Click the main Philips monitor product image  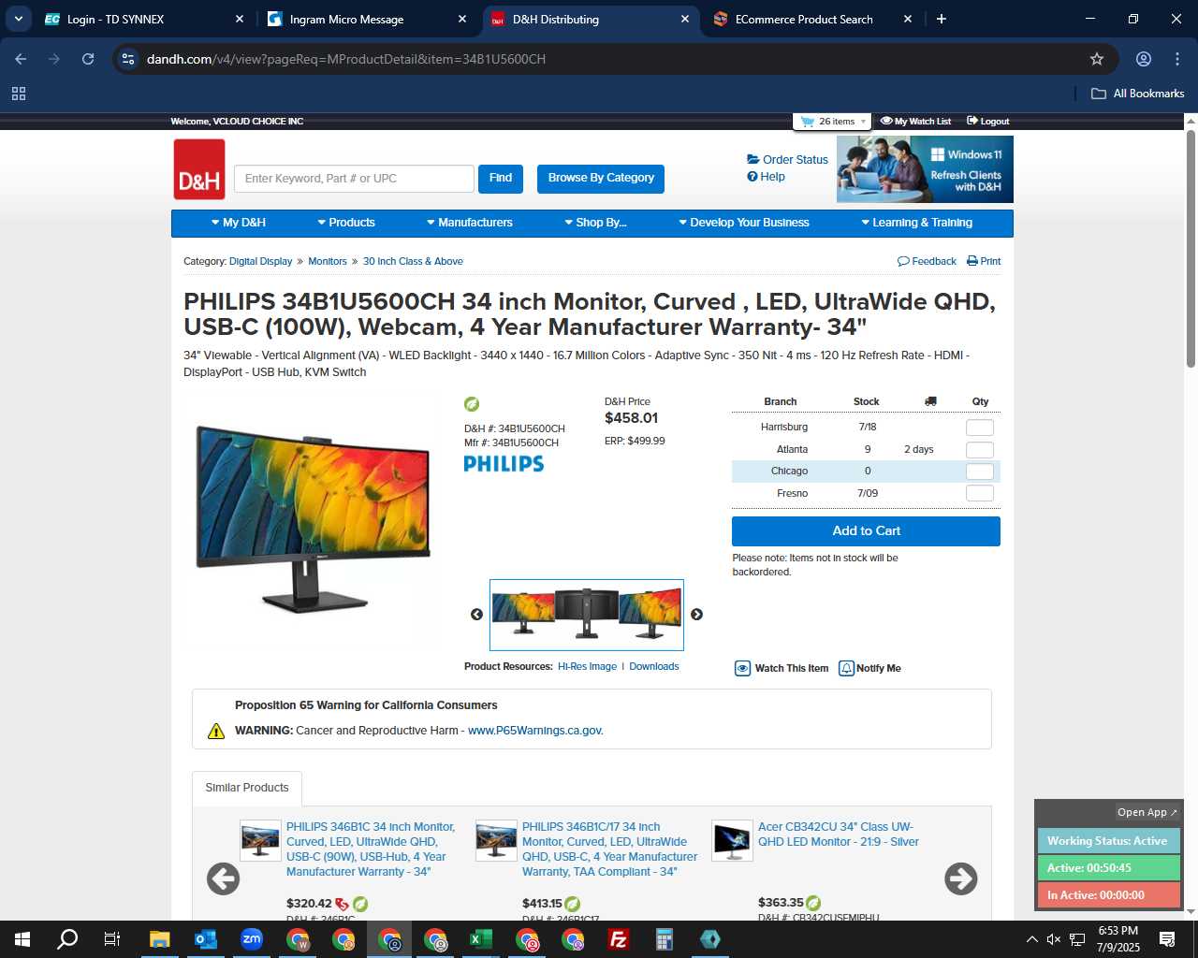(313, 520)
